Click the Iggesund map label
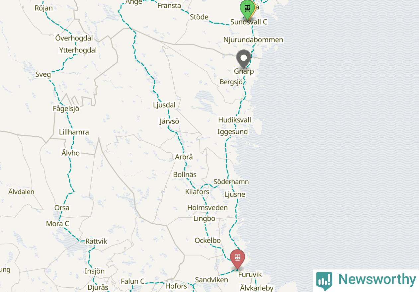419x292 pixels. 232,132
